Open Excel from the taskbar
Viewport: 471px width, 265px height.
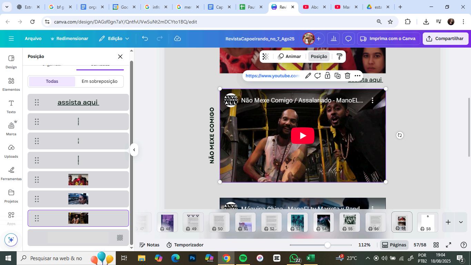tap(310, 258)
